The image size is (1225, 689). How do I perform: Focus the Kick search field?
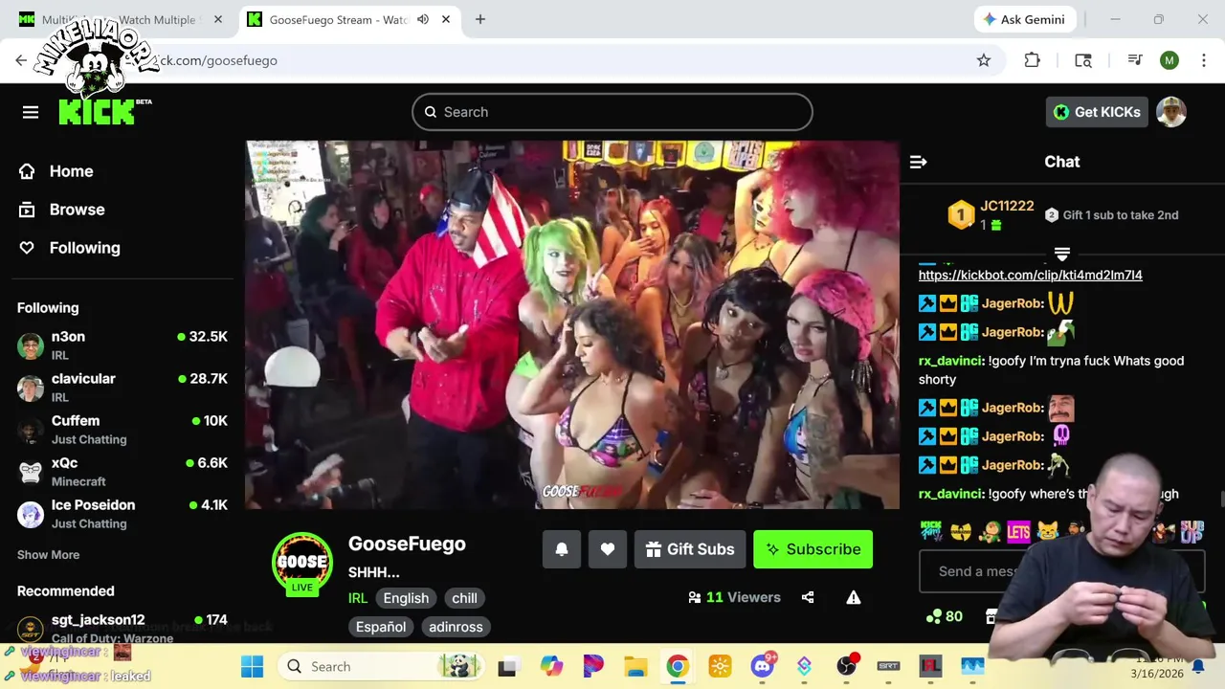612,112
